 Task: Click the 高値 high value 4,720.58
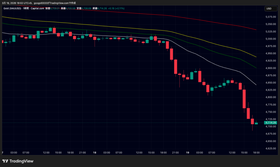pos(71,8)
